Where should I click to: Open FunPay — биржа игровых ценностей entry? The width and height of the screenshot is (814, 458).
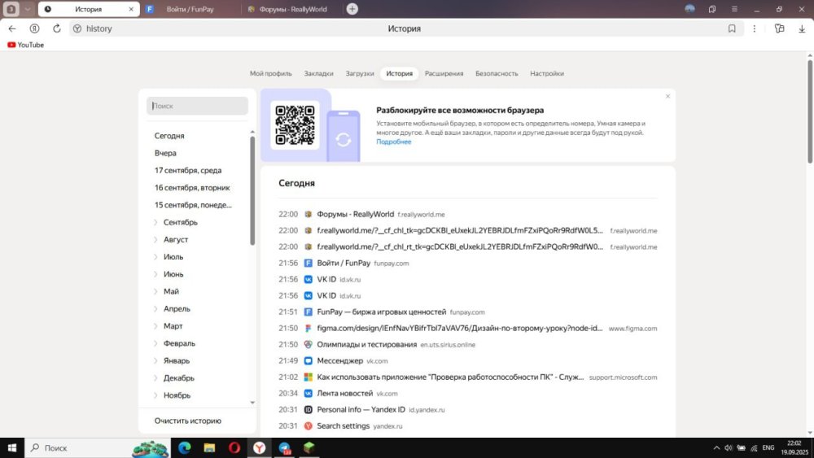pyautogui.click(x=382, y=312)
